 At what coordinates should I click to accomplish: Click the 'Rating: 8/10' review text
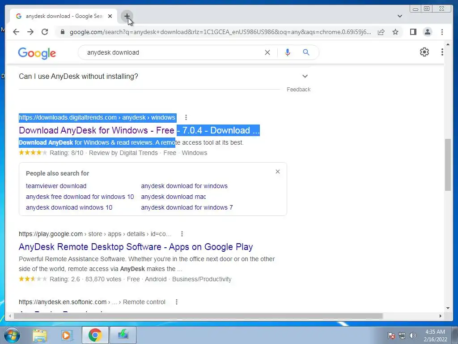pyautogui.click(x=66, y=153)
